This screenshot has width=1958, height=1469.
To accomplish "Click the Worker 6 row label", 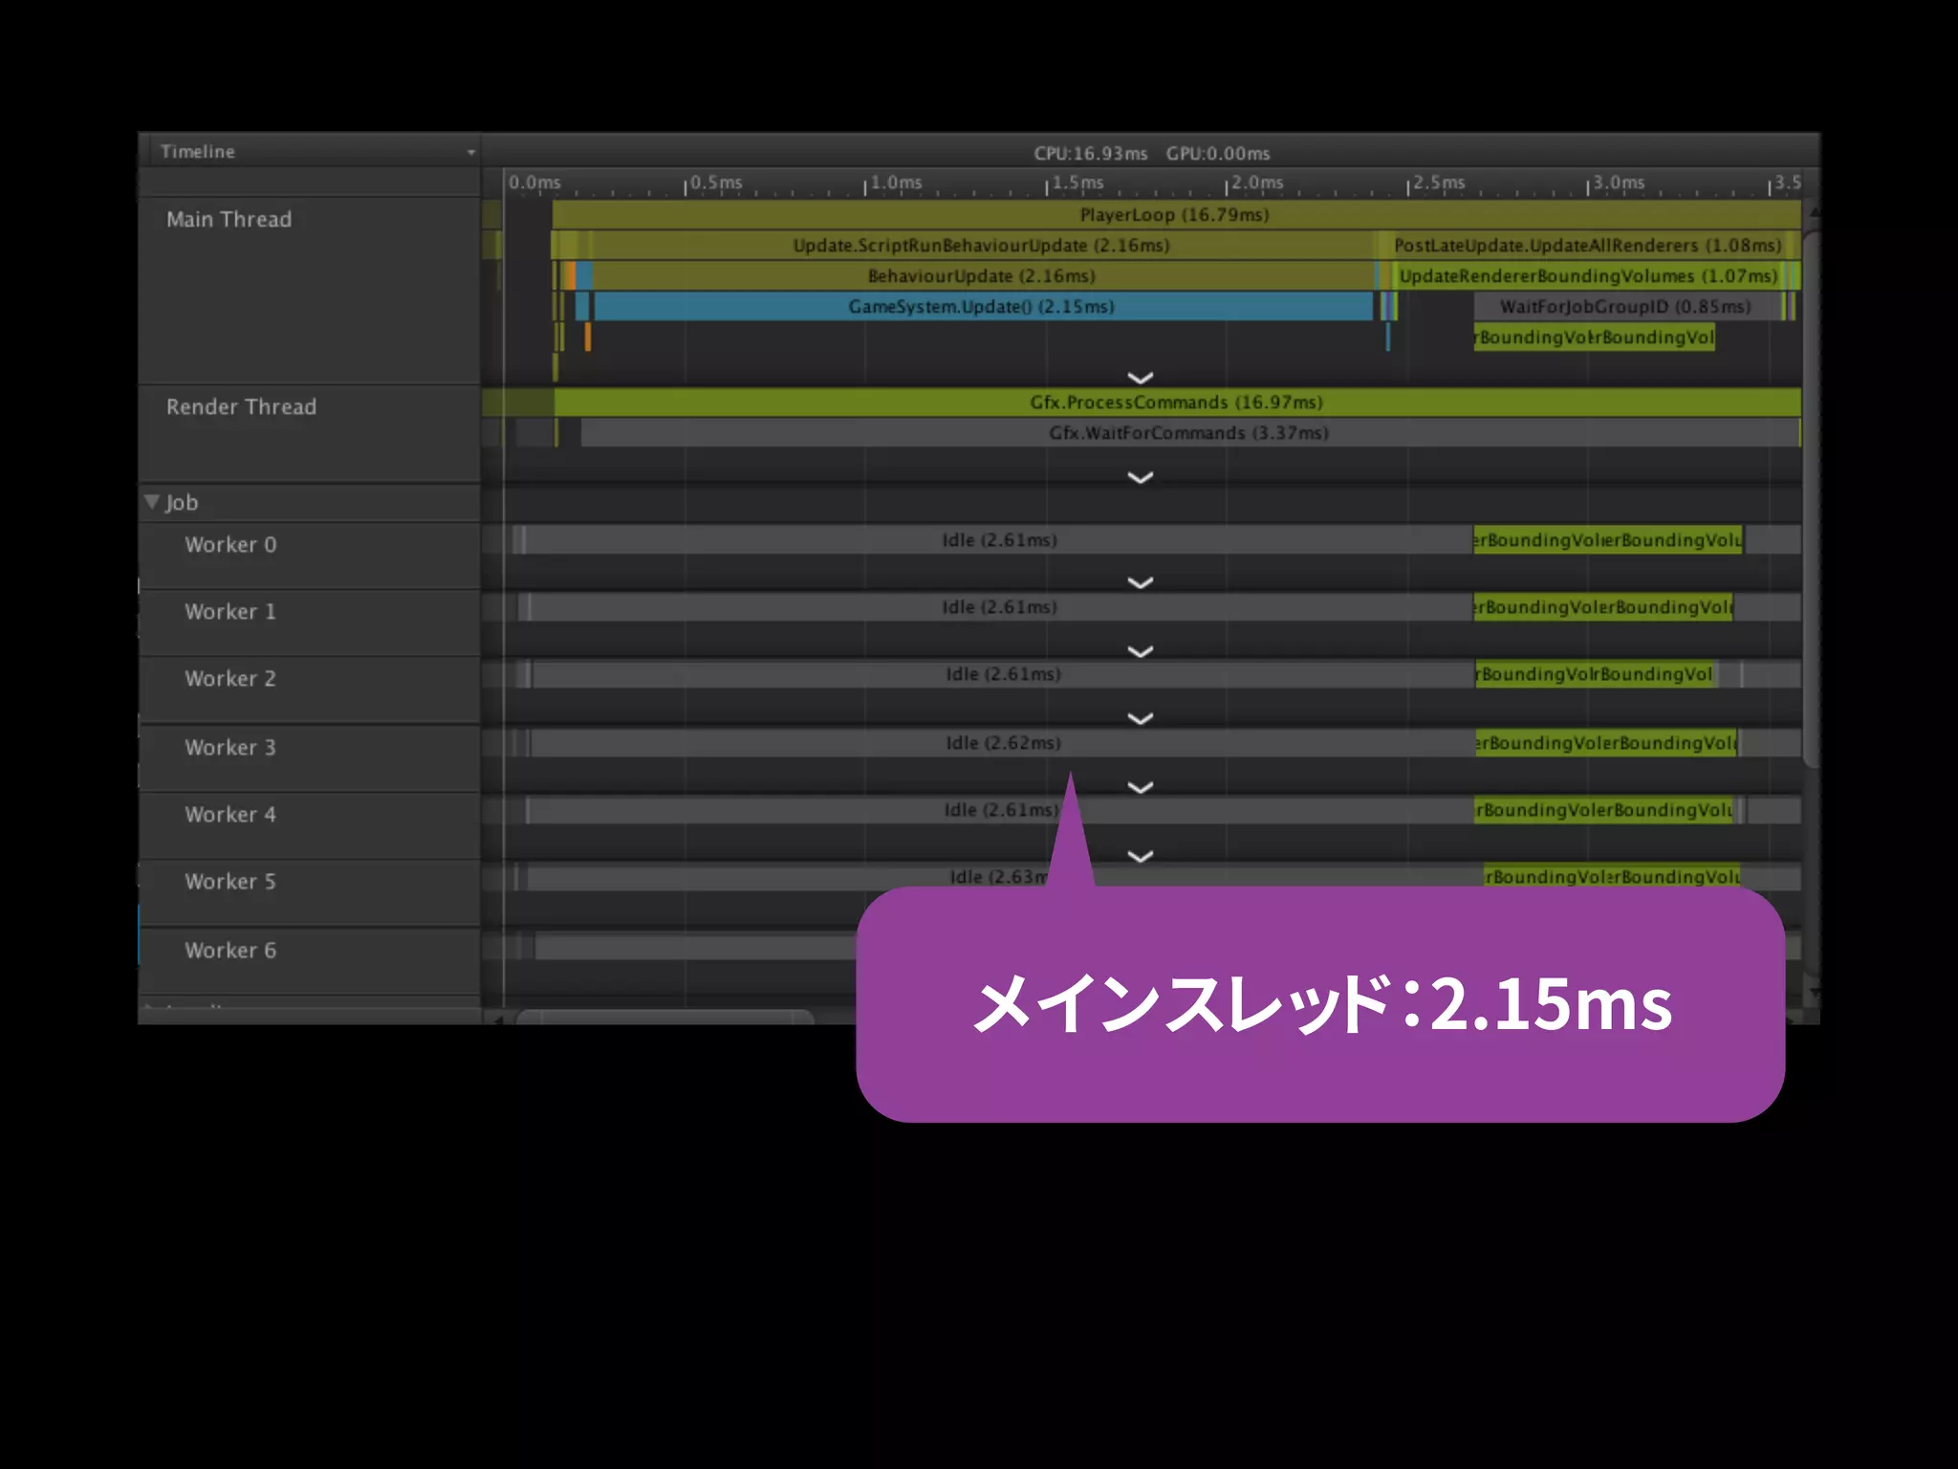I will pos(230,950).
